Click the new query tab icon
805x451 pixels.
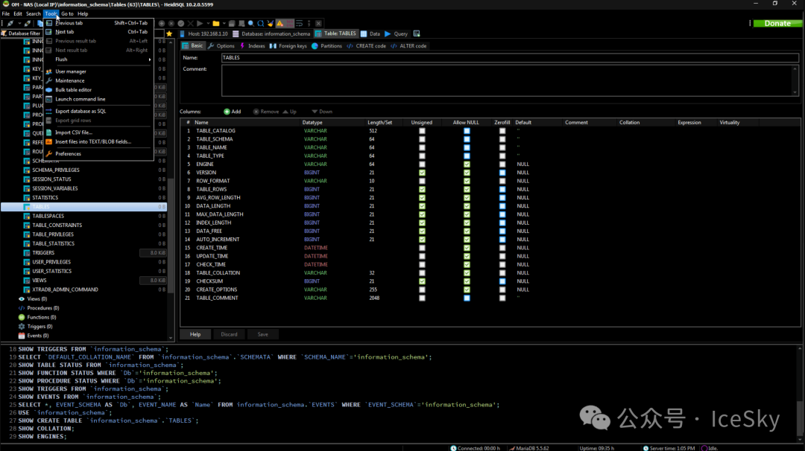[x=417, y=33]
